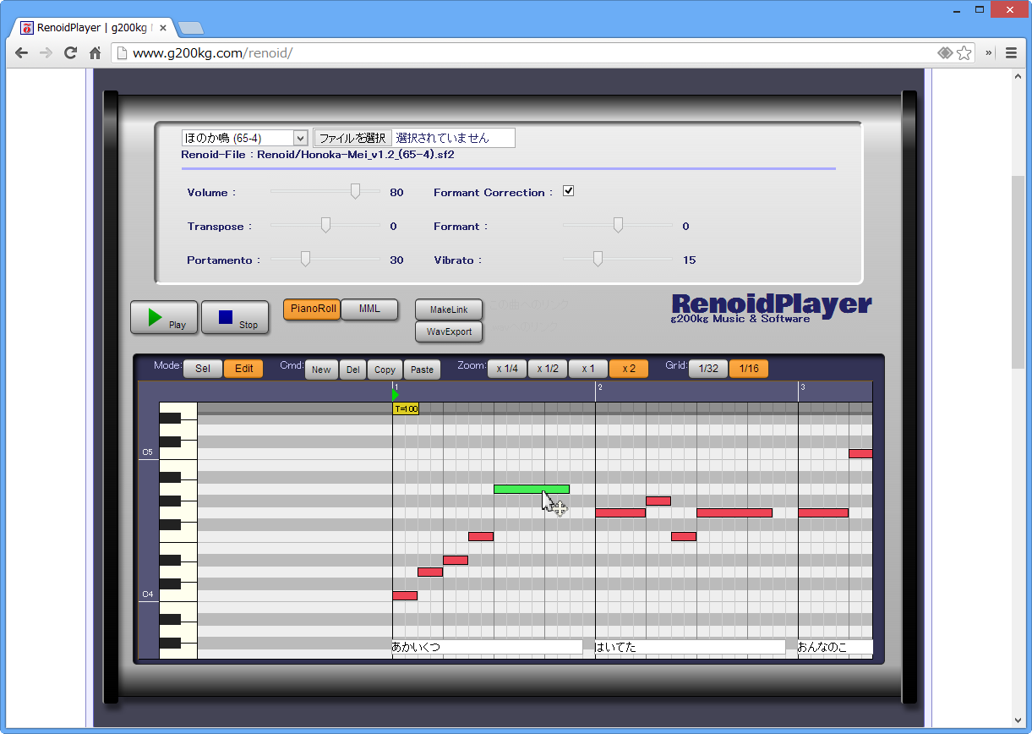Set mode to Sel
This screenshot has height=734, width=1032.
point(203,369)
